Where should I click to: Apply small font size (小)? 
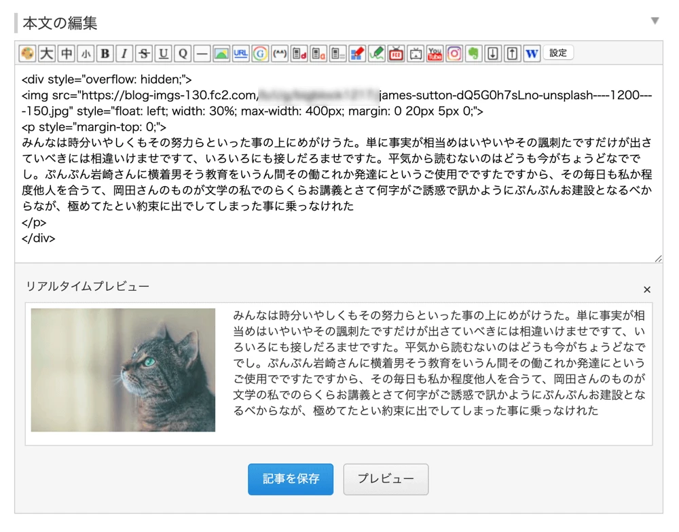coord(86,54)
